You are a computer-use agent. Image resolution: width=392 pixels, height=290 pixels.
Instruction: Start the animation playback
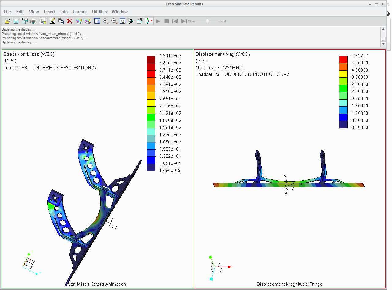tap(158, 21)
